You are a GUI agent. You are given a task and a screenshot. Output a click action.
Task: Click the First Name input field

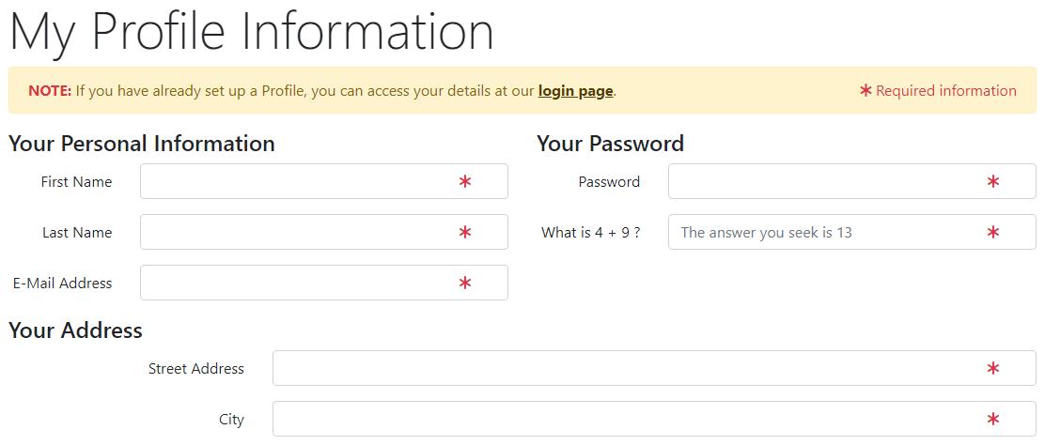click(x=324, y=181)
